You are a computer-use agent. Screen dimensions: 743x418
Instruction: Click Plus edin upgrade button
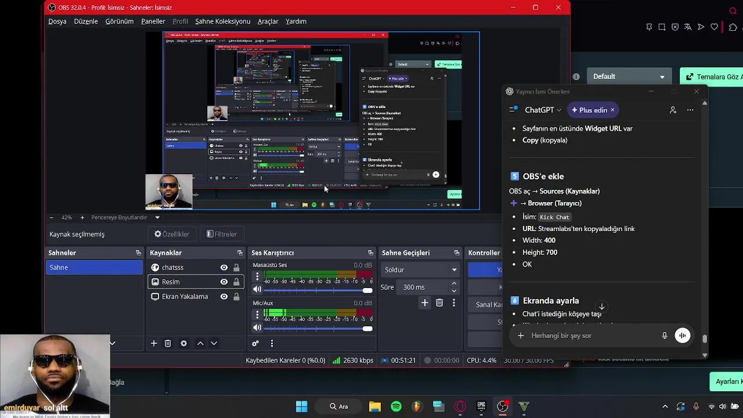tap(593, 110)
